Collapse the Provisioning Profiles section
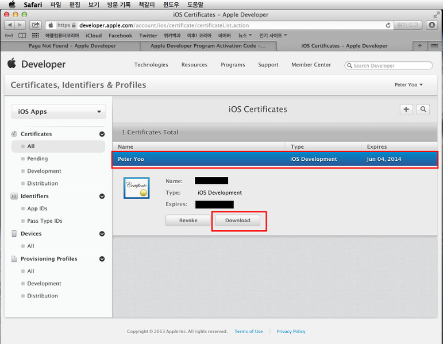This screenshot has width=443, height=344. point(102,259)
